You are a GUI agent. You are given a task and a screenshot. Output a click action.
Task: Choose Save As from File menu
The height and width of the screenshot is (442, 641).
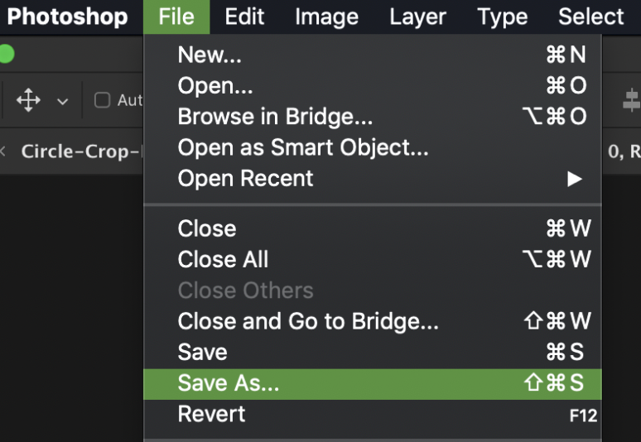229,383
